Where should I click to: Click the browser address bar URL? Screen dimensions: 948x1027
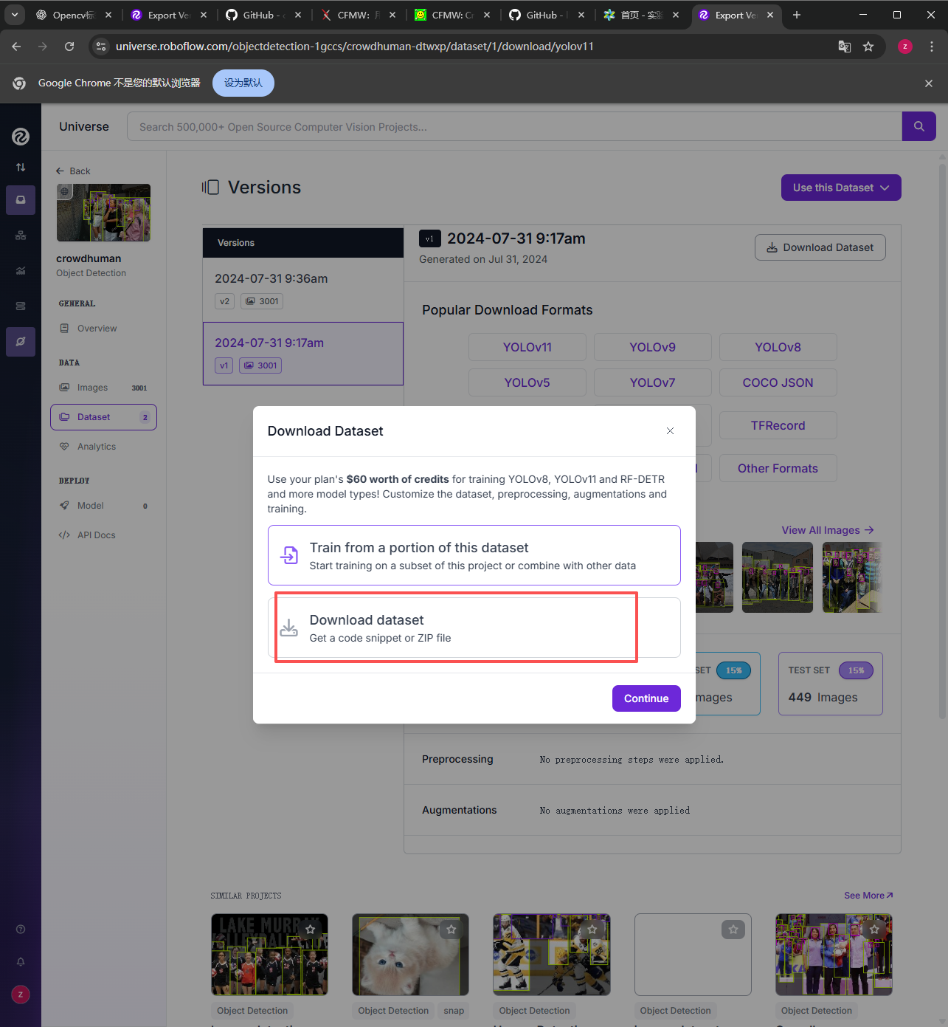click(x=354, y=47)
